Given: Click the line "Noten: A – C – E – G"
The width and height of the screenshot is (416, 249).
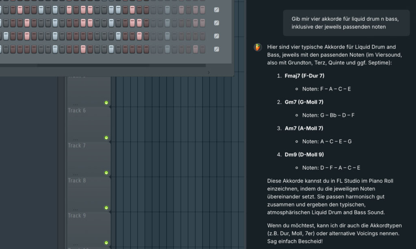Looking at the screenshot, I should pos(327,142).
